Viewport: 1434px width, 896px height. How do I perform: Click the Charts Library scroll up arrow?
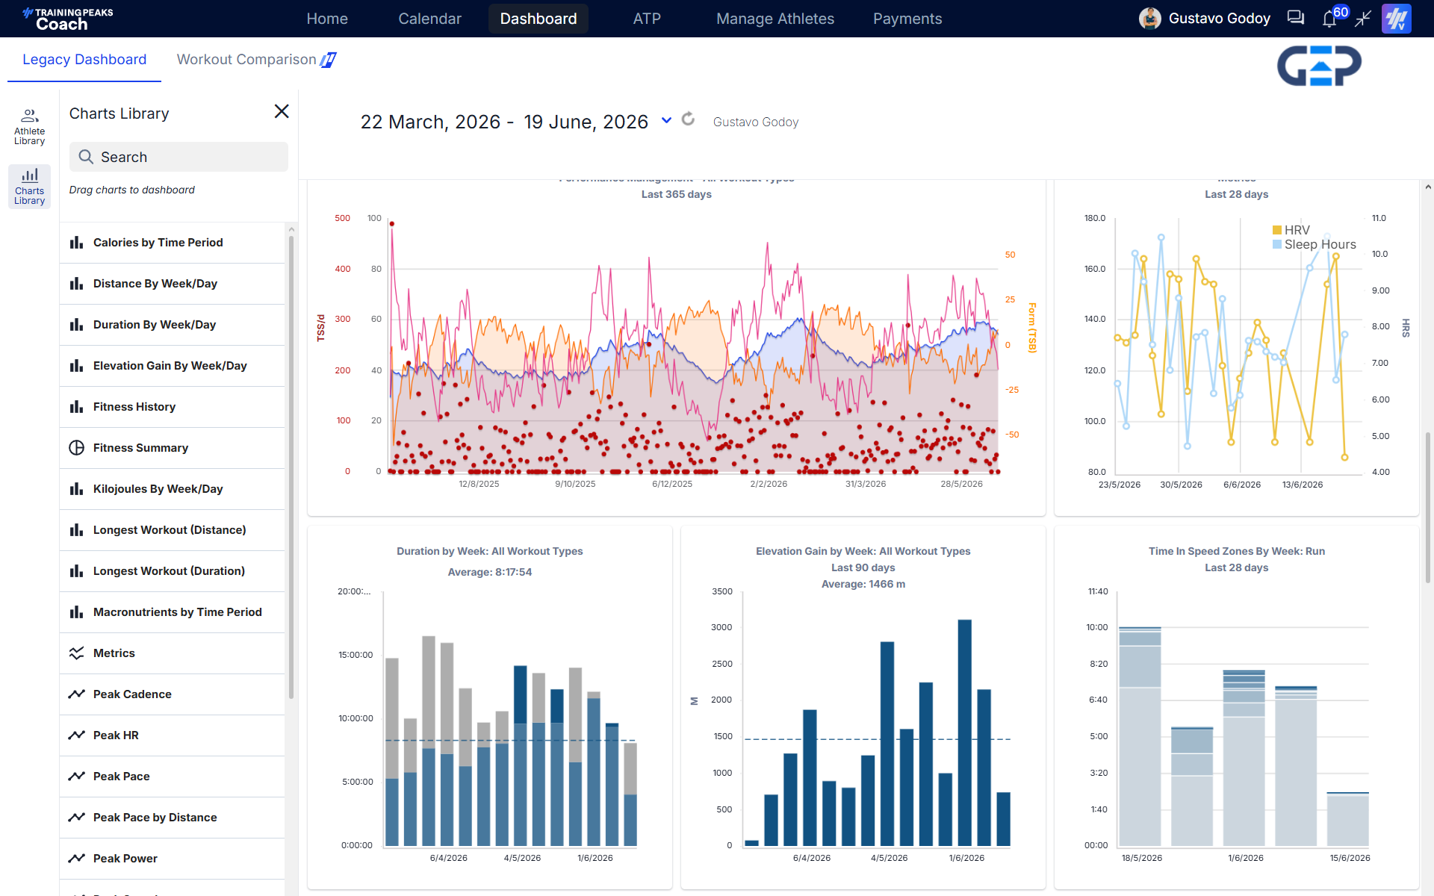pos(291,229)
